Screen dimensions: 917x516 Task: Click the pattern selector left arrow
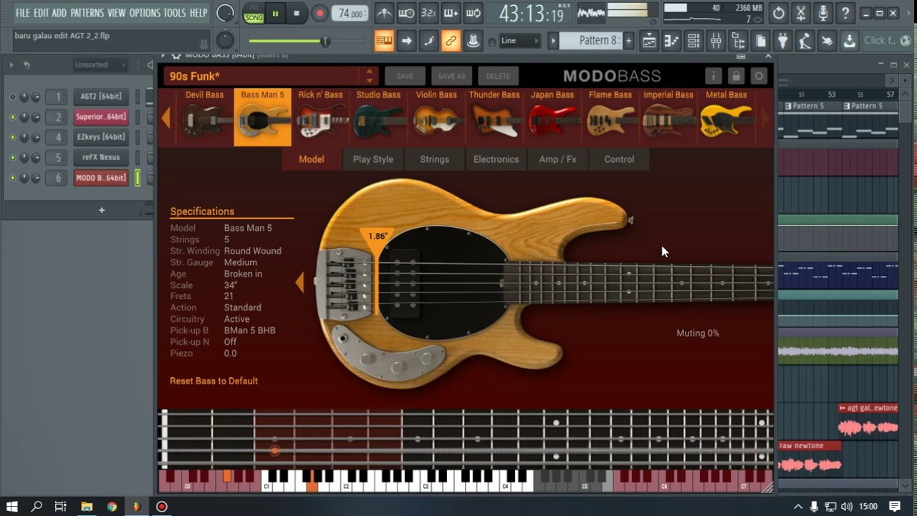coord(553,41)
